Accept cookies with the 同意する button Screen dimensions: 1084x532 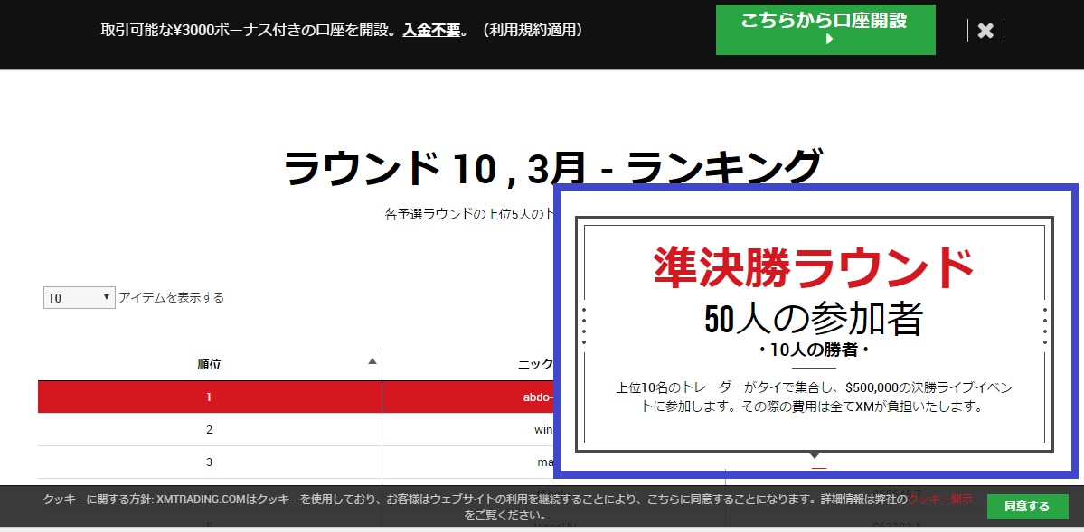point(1027,506)
